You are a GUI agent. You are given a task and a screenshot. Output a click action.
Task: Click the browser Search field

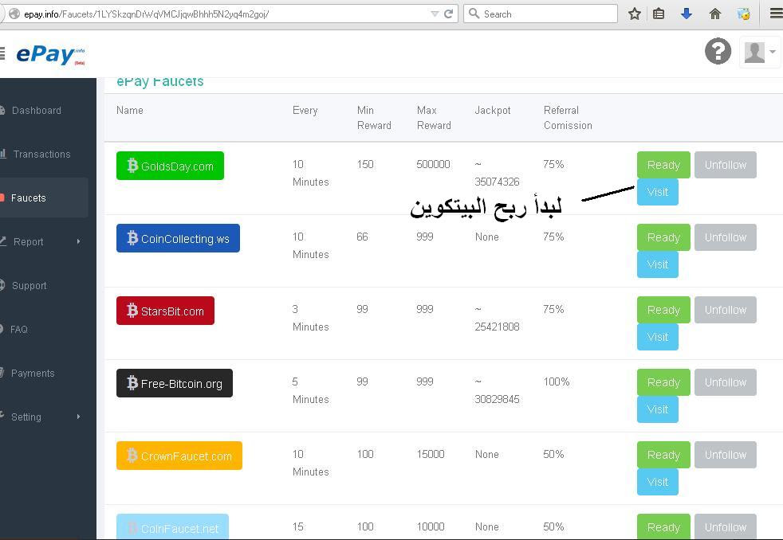point(541,14)
